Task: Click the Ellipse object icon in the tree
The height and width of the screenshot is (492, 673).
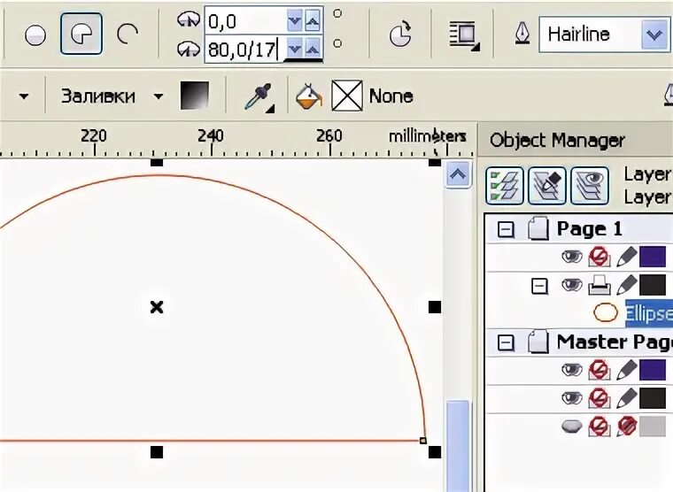Action: tap(606, 312)
